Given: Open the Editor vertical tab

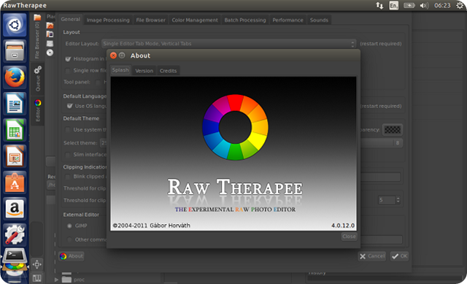Looking at the screenshot, I should click(37, 110).
